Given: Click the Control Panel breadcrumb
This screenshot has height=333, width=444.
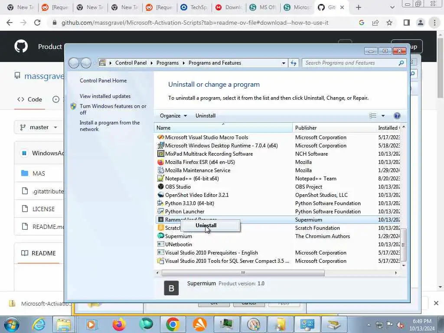Looking at the screenshot, I should [131, 63].
